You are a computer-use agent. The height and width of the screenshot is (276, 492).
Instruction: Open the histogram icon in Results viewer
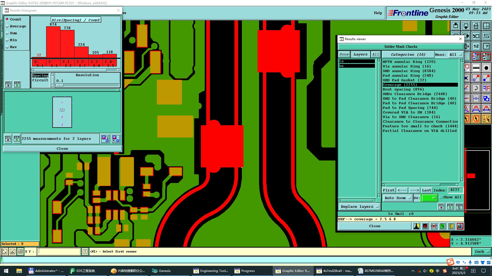point(460,226)
